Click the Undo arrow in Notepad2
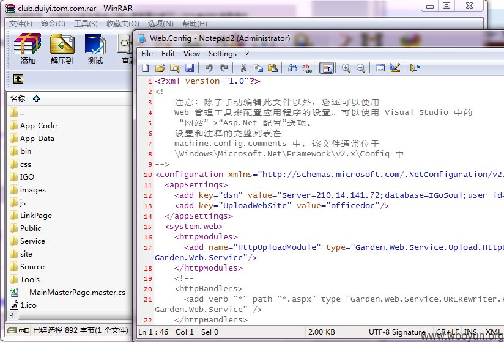This screenshot has width=504, height=342. pos(209,68)
